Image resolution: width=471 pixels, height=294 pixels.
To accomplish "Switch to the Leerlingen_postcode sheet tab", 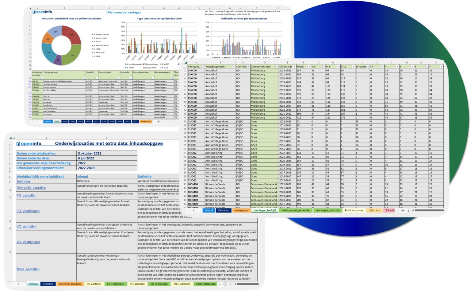I will point(327,211).
